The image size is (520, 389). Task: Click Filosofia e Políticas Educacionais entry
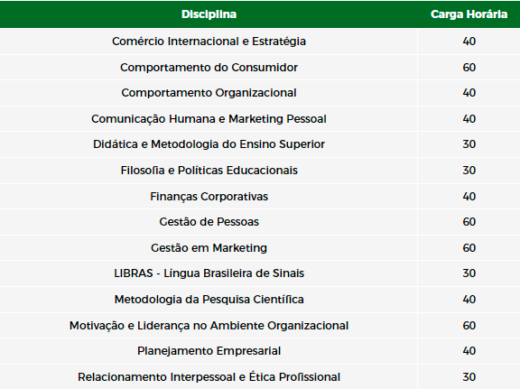[x=209, y=170]
